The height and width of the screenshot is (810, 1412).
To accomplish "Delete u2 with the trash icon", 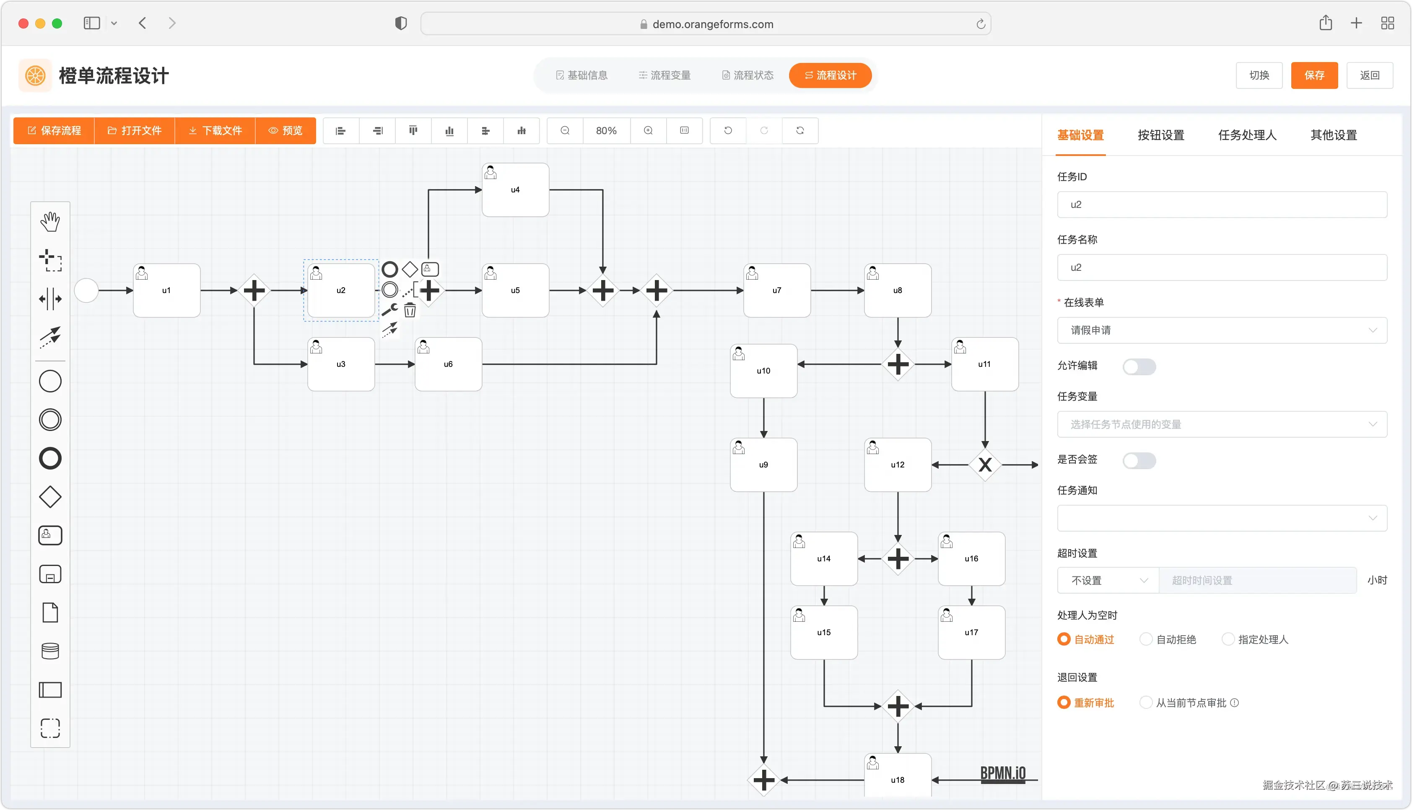I will (x=410, y=310).
